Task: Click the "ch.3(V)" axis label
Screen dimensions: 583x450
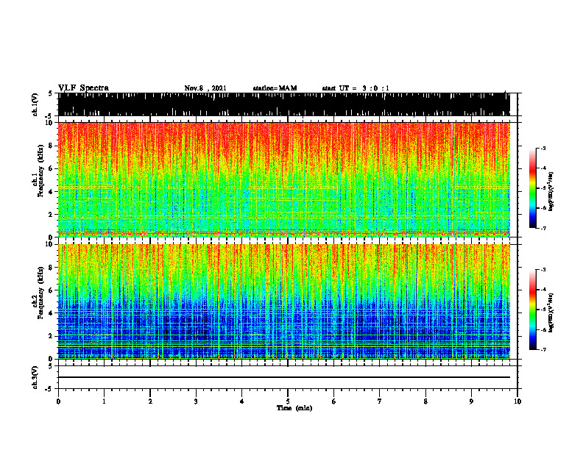Action: (x=35, y=377)
